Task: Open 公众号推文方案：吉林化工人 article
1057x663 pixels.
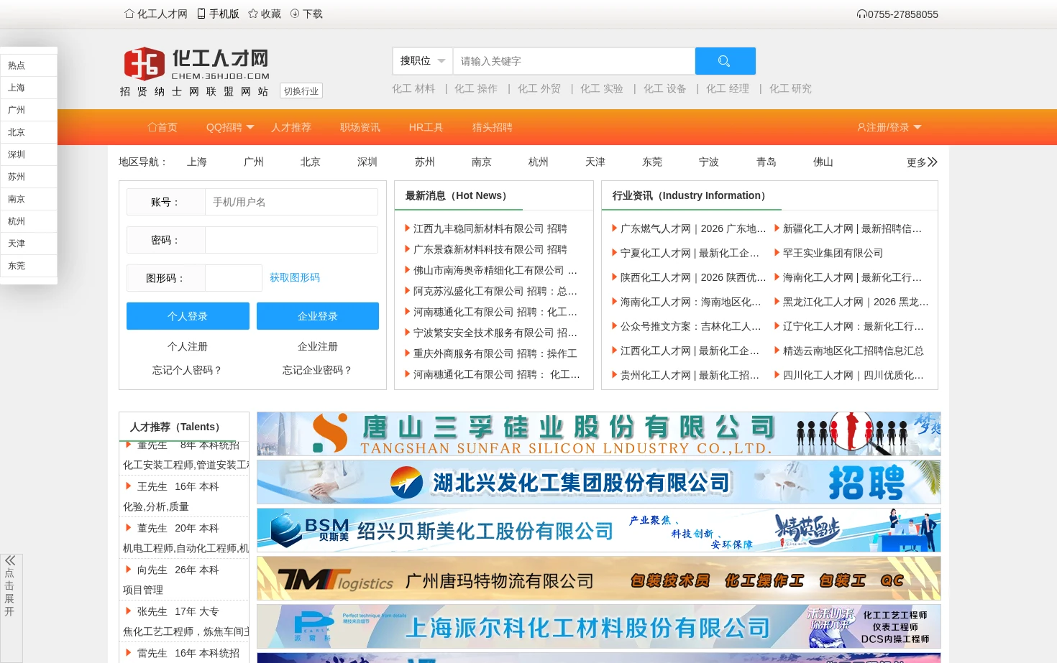Action: click(690, 326)
